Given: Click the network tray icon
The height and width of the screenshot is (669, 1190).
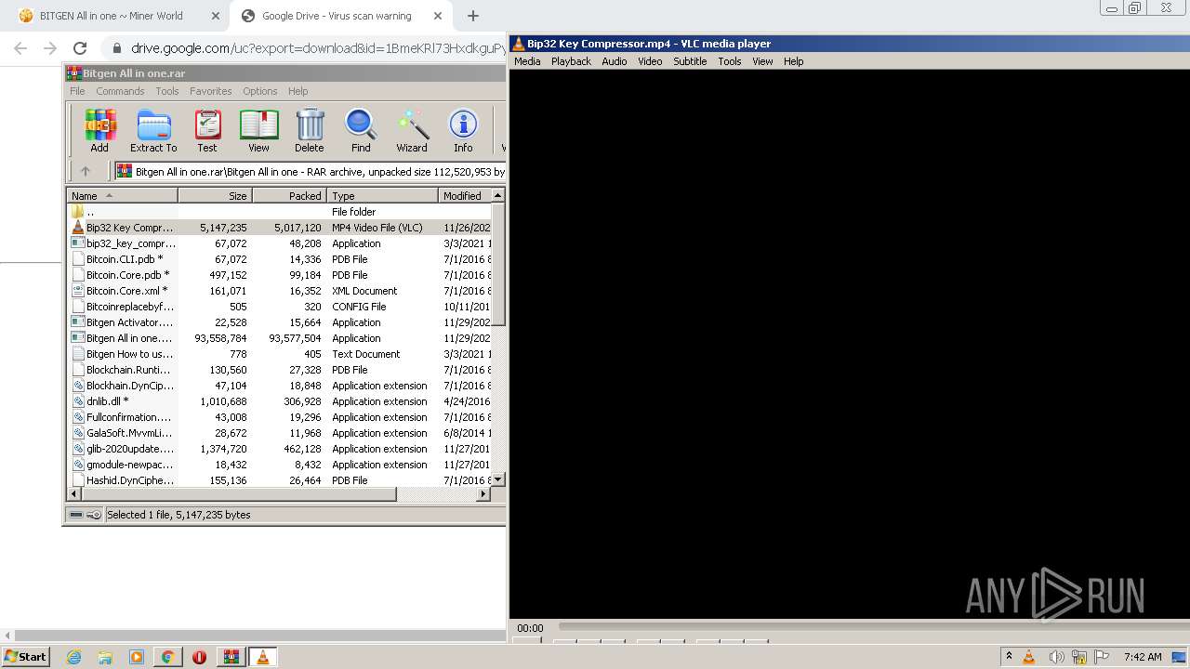Looking at the screenshot, I should (x=1080, y=657).
